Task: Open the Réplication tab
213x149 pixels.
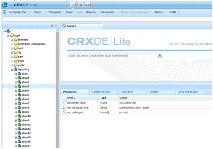Action: [132, 92]
